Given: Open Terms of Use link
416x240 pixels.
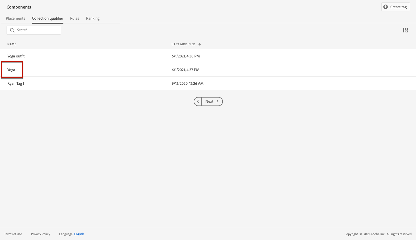Looking at the screenshot, I should [x=13, y=234].
